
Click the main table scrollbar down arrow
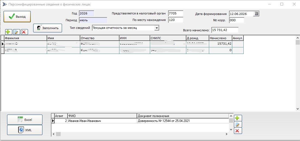point(298,109)
